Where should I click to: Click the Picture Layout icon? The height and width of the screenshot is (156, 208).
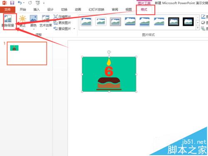[x=203, y=29]
